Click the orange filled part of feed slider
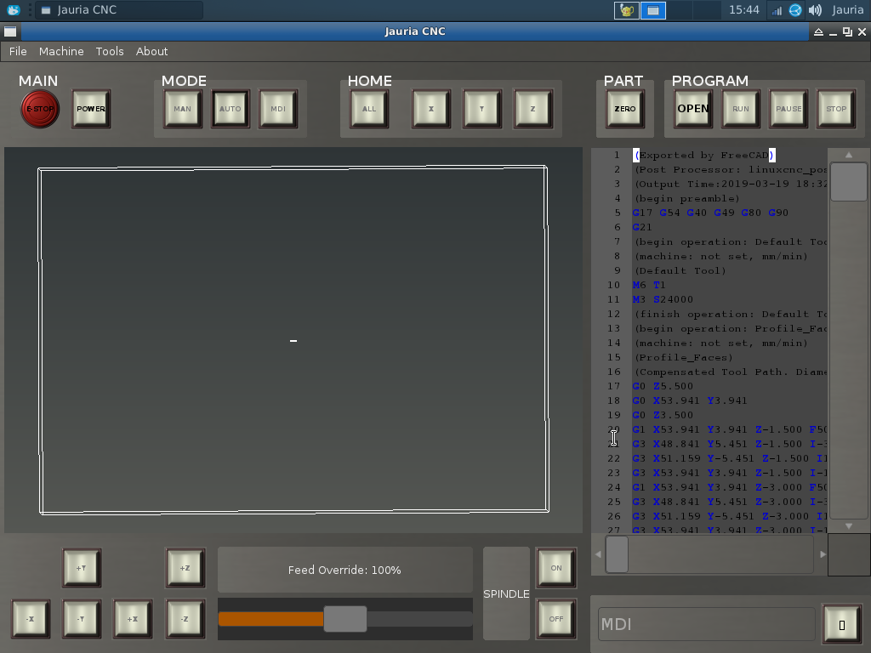The width and height of the screenshot is (871, 653). coord(271,619)
